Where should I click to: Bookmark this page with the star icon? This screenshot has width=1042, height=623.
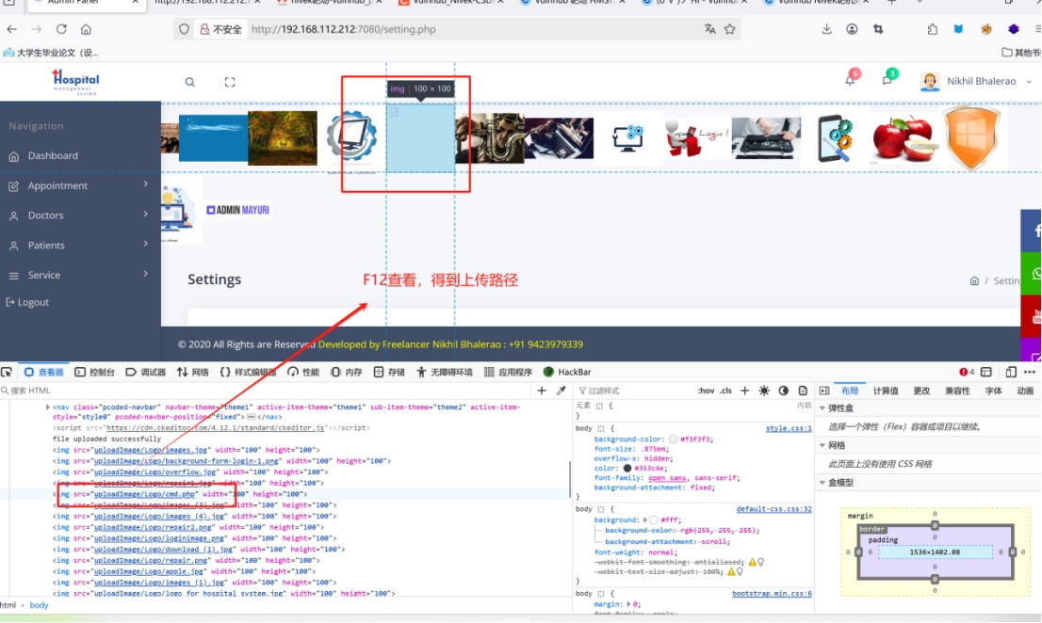pos(729,29)
